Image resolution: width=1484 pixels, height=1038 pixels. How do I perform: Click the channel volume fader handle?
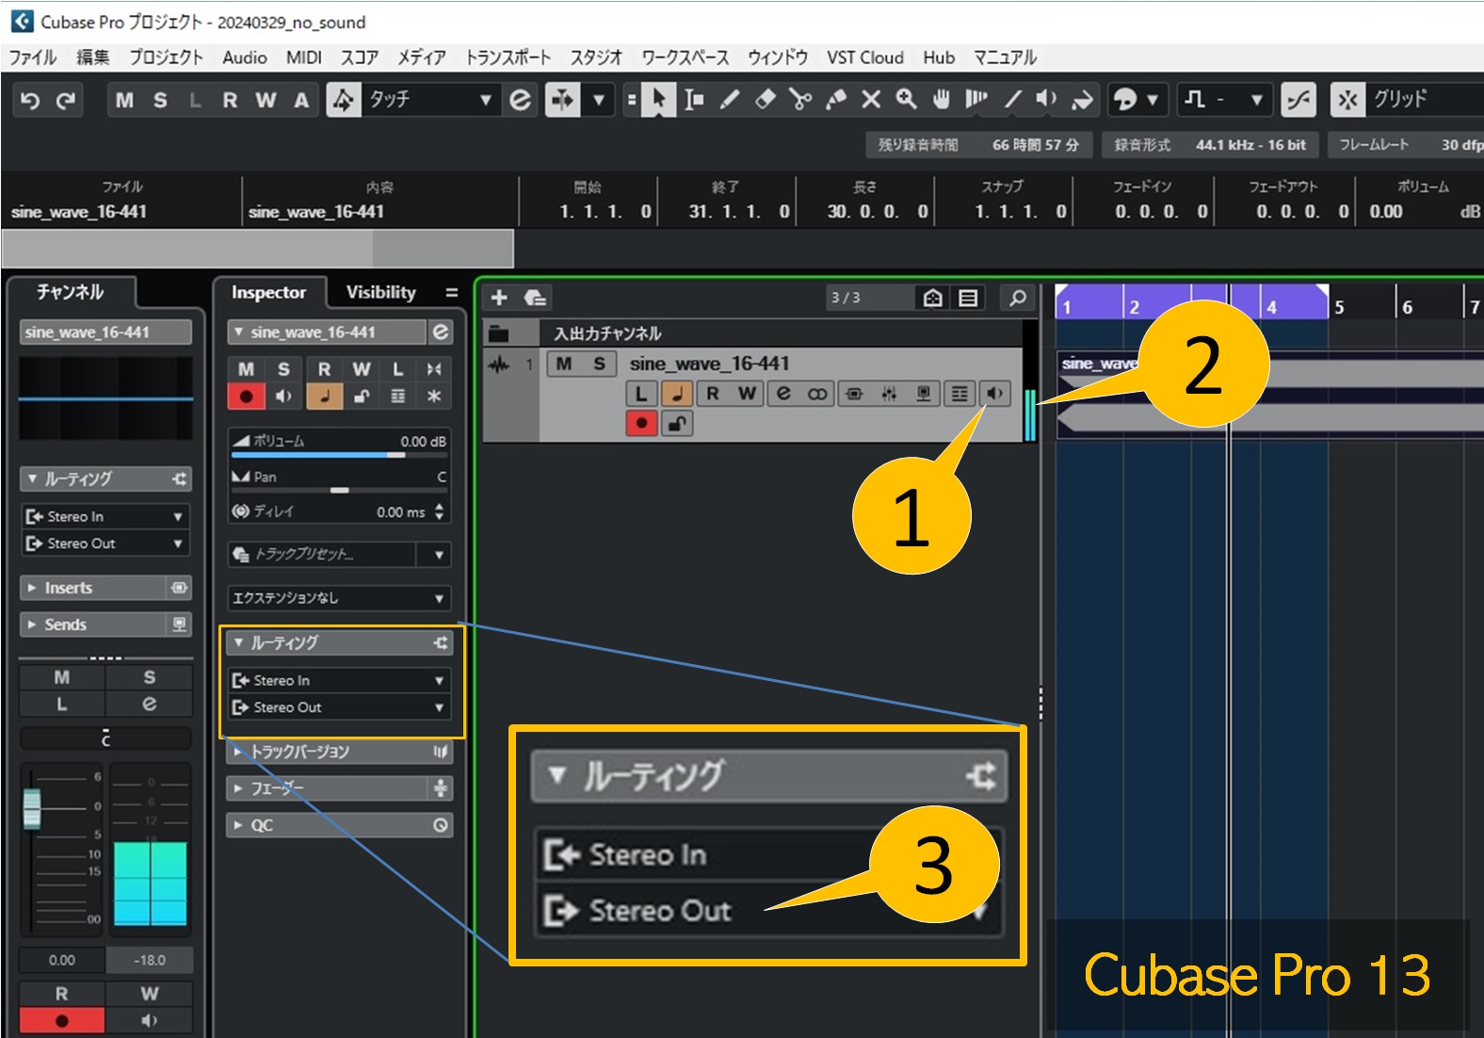pyautogui.click(x=32, y=808)
